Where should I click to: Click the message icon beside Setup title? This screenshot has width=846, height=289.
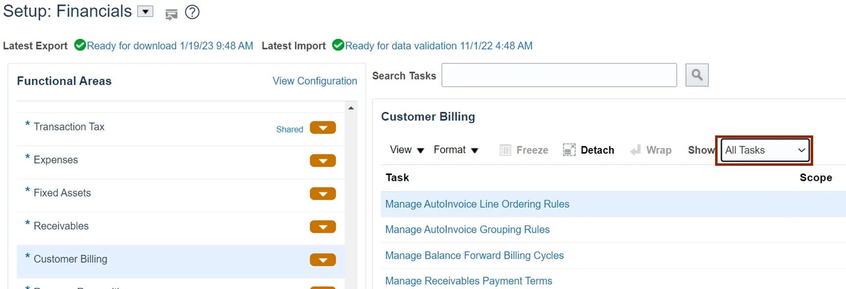(171, 15)
